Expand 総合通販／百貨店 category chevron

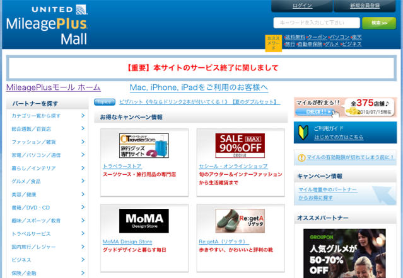[x=83, y=128]
